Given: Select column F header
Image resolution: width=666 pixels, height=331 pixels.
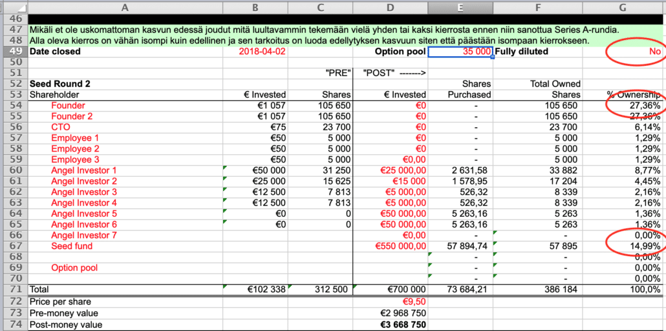Looking at the screenshot, I should (538, 7).
